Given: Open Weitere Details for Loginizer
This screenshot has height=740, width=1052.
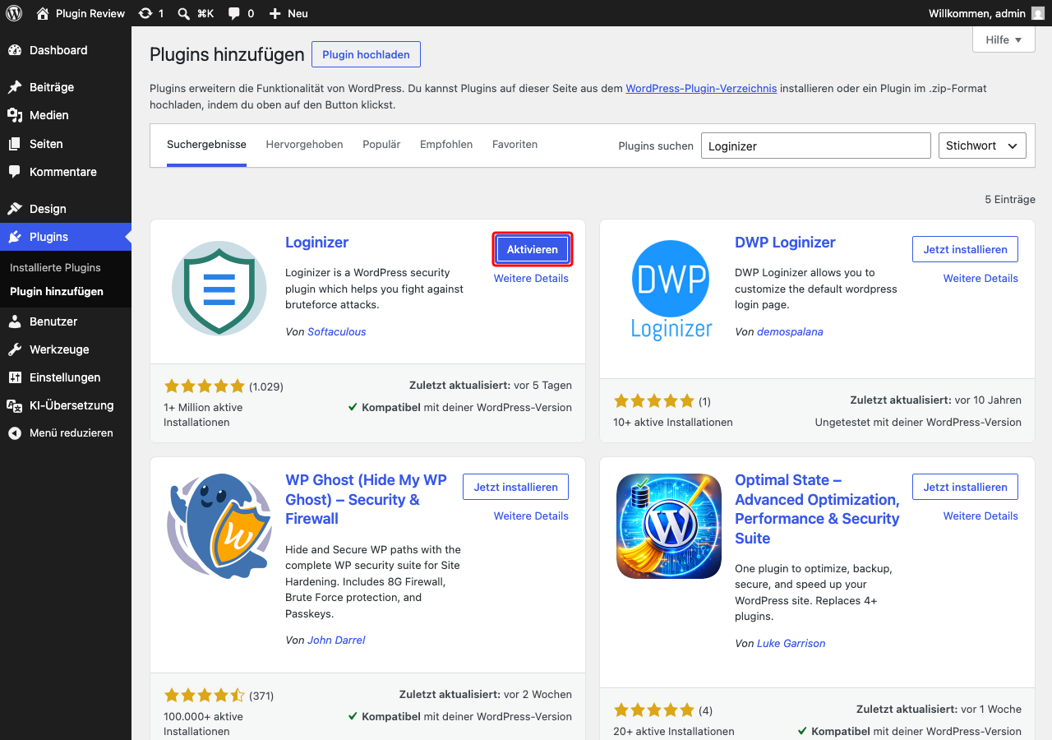Looking at the screenshot, I should [531, 279].
